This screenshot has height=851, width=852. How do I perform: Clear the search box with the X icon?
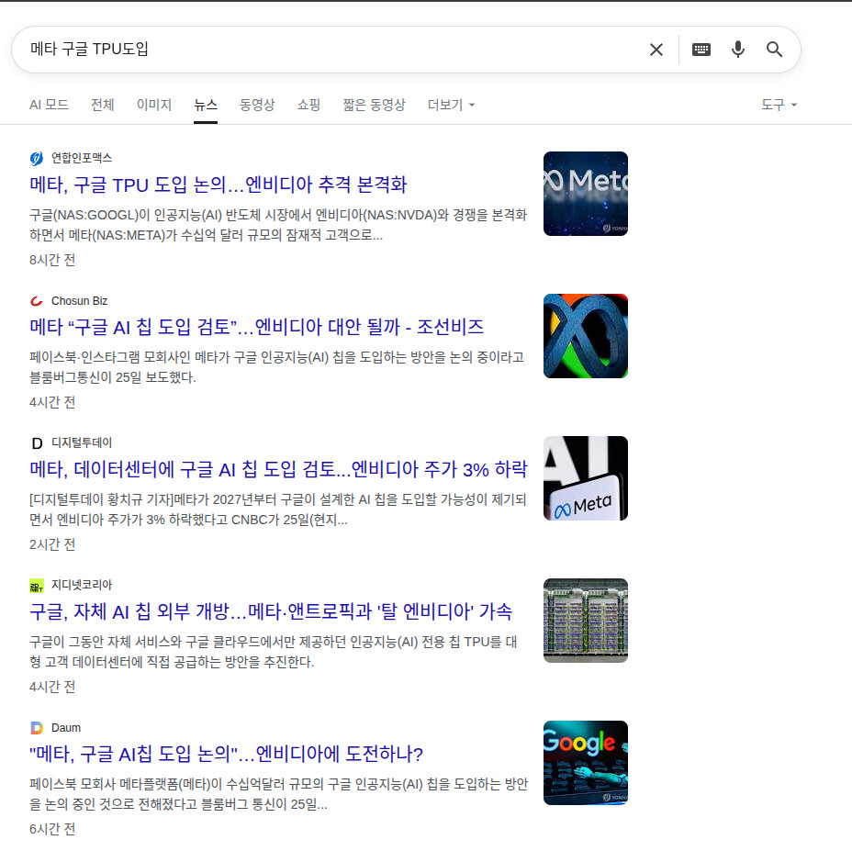pyautogui.click(x=656, y=50)
